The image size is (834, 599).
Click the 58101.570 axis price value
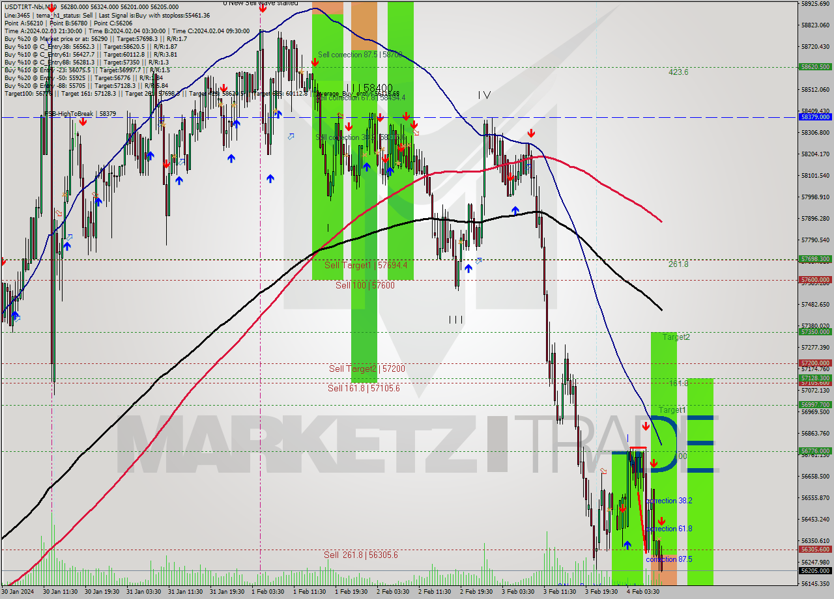coord(815,175)
